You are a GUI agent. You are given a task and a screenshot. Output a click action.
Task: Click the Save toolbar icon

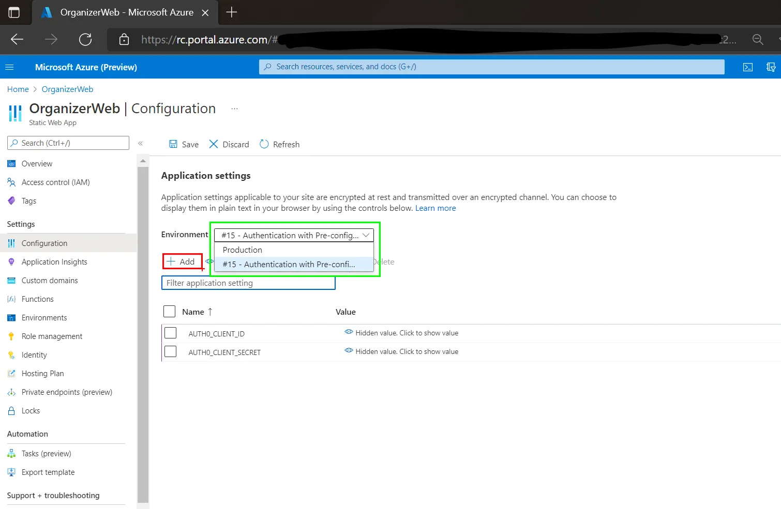coord(174,144)
